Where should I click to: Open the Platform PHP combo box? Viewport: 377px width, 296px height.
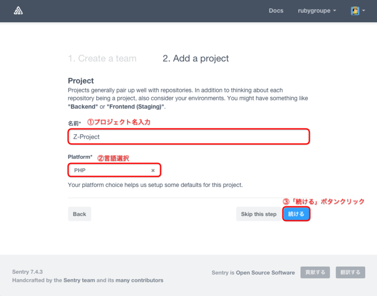[115, 170]
